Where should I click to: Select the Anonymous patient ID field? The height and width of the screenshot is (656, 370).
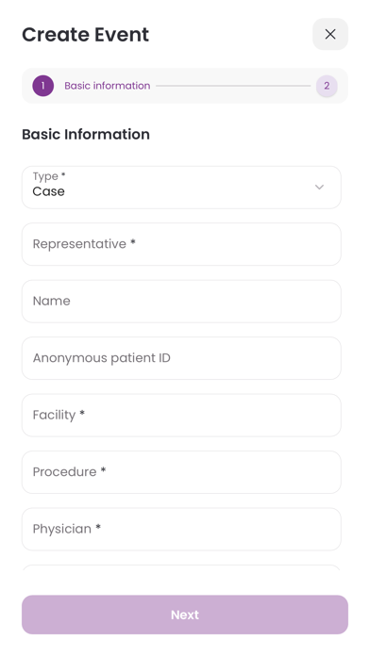pos(181,358)
